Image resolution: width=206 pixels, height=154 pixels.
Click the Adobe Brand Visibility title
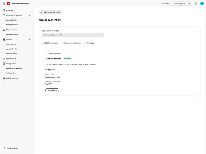point(20,4)
